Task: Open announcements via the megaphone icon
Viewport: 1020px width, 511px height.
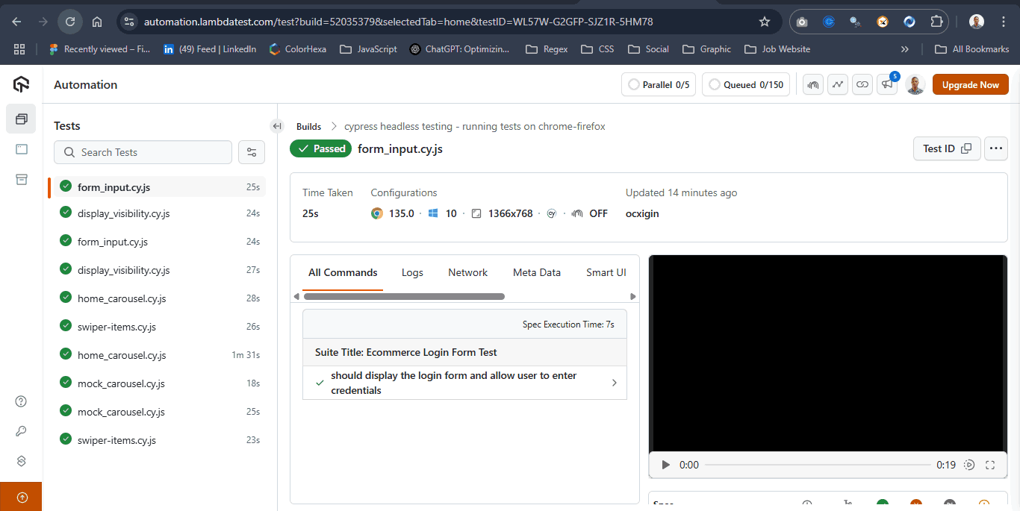Action: pos(886,84)
